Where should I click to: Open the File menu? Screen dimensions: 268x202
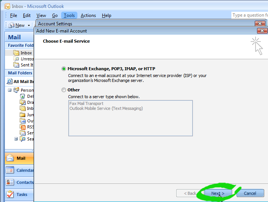(x=14, y=15)
